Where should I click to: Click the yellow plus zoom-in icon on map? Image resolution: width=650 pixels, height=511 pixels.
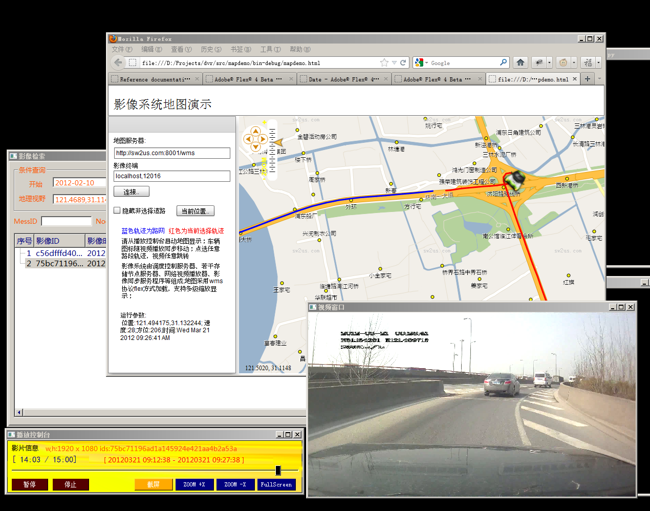point(265,122)
